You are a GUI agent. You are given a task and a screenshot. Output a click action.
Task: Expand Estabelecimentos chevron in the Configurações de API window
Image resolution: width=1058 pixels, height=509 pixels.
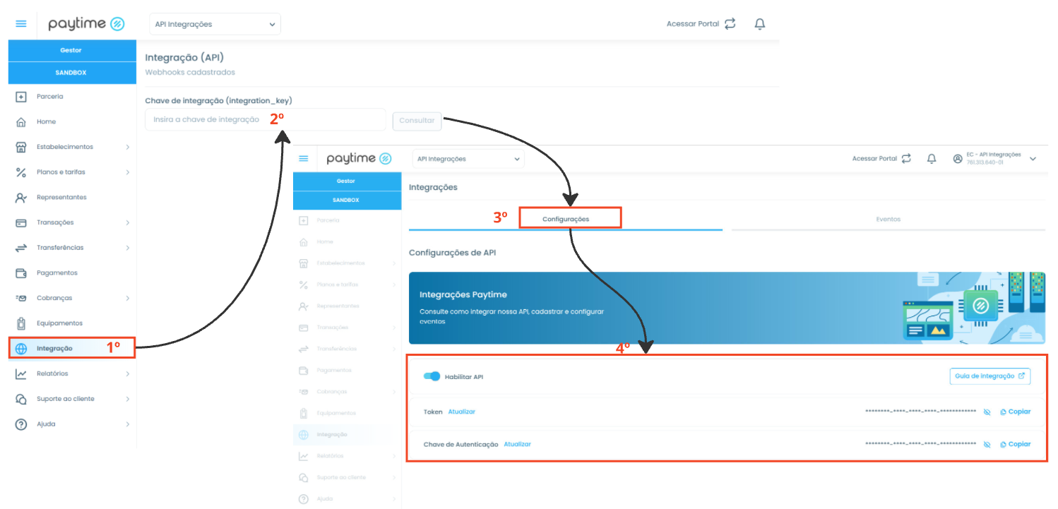tap(393, 263)
